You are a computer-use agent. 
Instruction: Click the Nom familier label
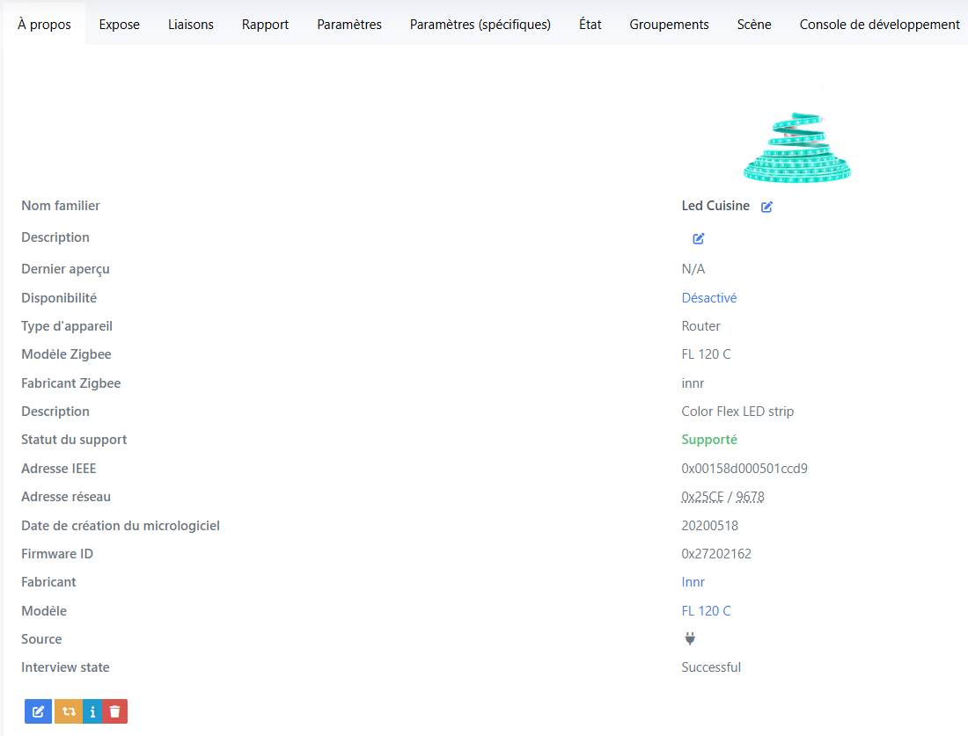(61, 206)
